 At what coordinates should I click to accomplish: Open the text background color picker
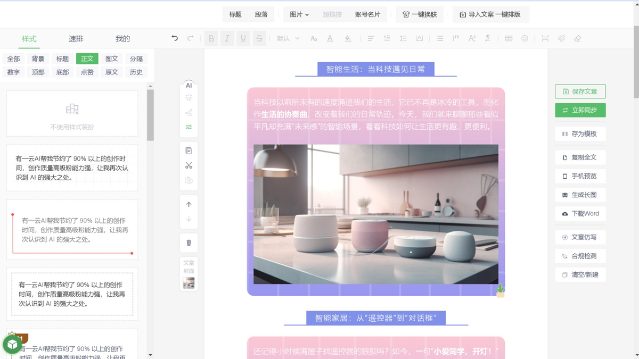tap(348, 38)
